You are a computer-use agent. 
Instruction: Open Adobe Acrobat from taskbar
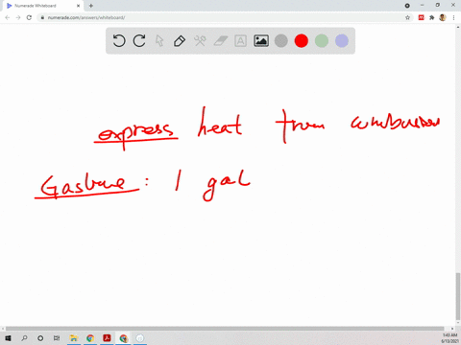pyautogui.click(x=107, y=338)
